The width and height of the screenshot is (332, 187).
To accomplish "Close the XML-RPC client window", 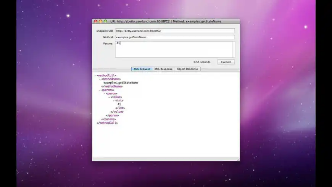I will (x=96, y=21).
